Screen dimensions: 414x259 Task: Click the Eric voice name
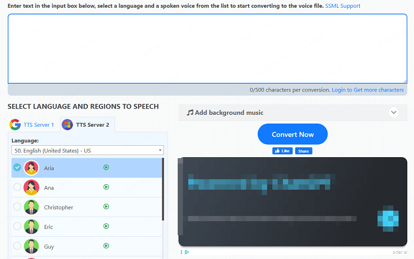tap(49, 227)
